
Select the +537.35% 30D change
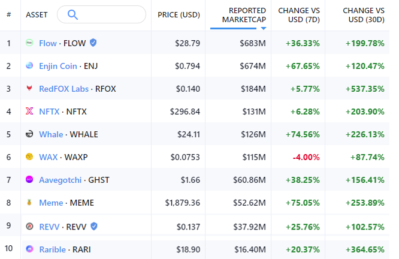(365, 89)
